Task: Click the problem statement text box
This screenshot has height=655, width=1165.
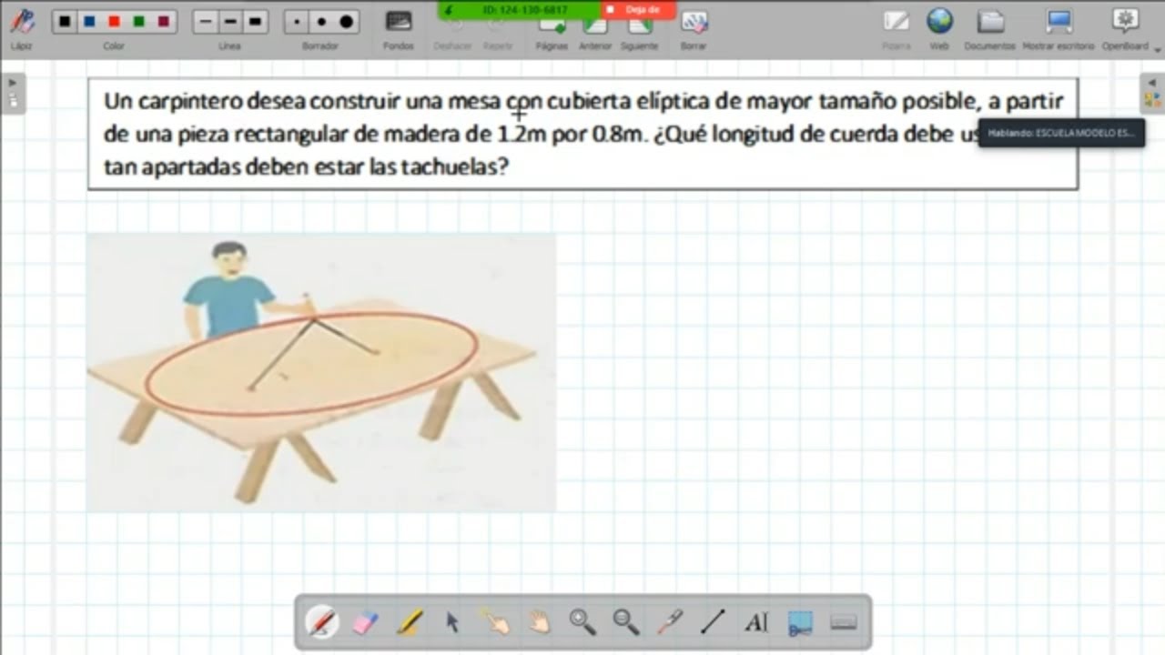Action: 582,134
